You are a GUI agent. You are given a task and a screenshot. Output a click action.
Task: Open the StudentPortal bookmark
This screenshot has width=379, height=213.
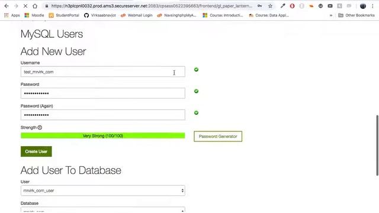point(64,15)
